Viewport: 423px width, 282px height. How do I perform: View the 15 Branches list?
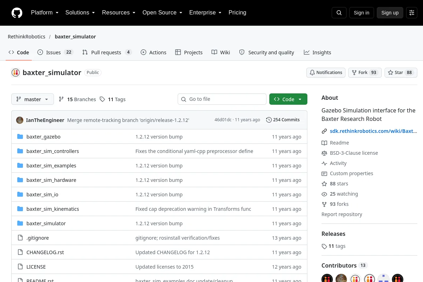pyautogui.click(x=77, y=99)
